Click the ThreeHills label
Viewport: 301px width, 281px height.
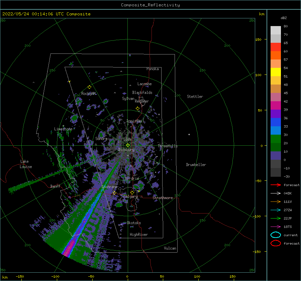click(168, 146)
